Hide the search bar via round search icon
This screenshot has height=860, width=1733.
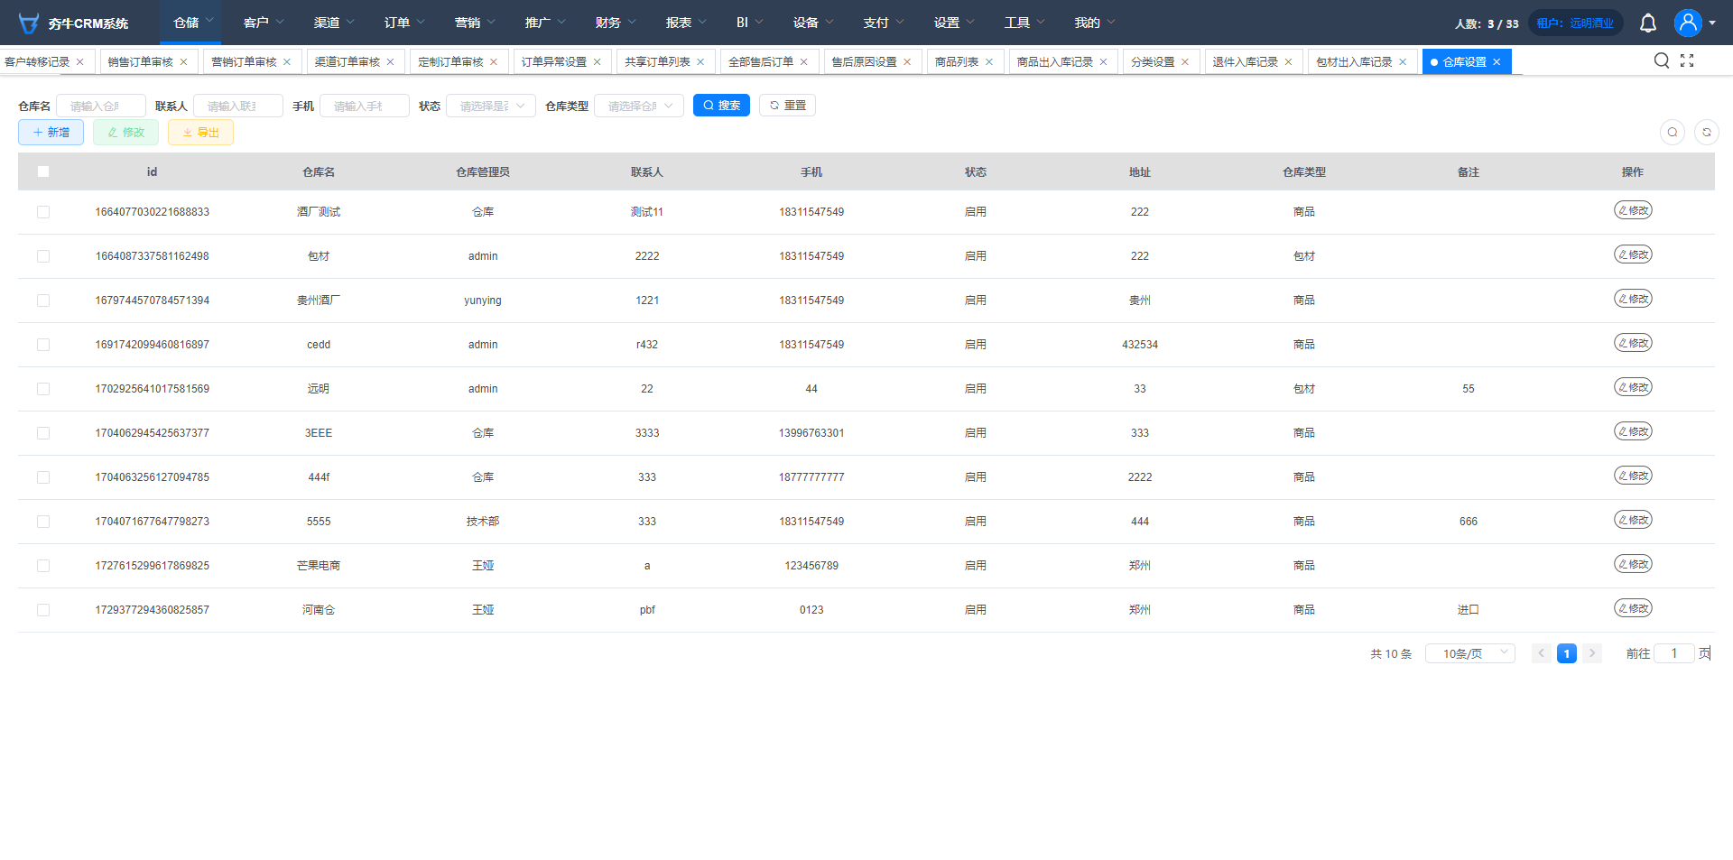(x=1672, y=133)
